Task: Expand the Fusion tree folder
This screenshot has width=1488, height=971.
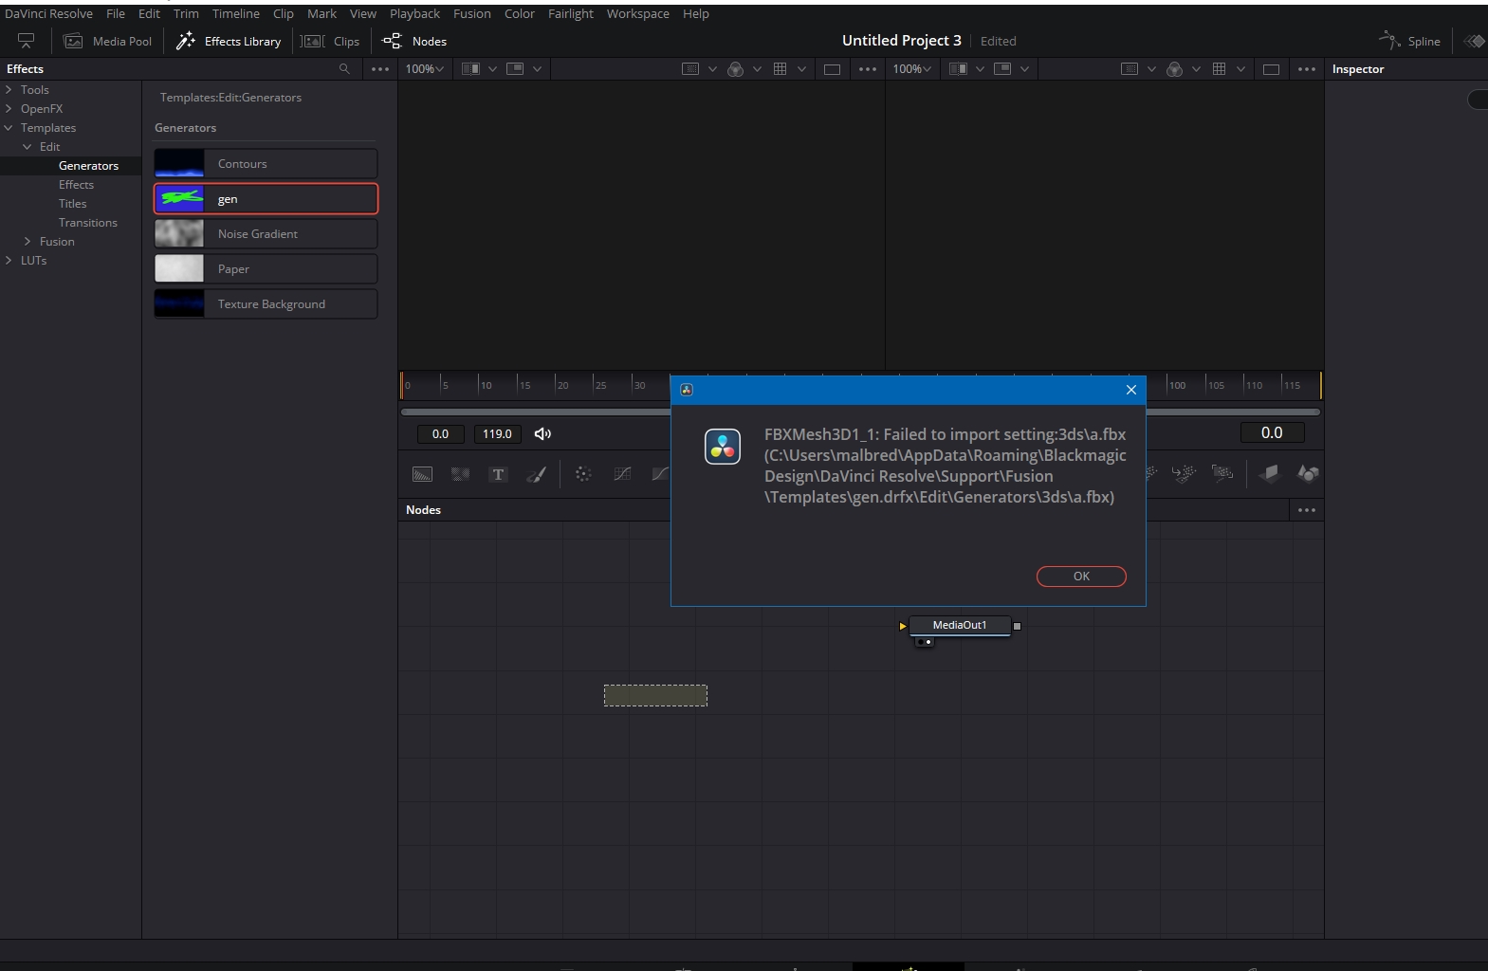Action: pyautogui.click(x=28, y=241)
